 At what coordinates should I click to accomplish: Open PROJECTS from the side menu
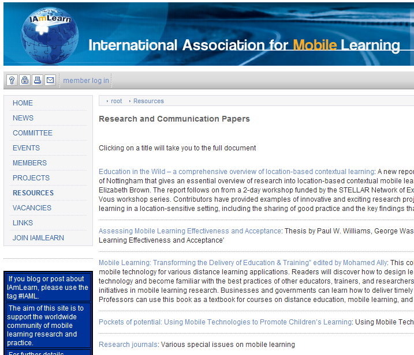point(31,178)
